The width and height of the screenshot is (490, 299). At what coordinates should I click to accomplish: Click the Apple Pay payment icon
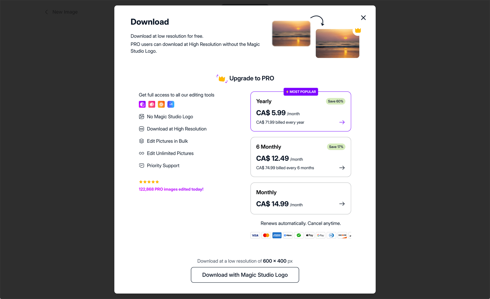[x=310, y=235]
